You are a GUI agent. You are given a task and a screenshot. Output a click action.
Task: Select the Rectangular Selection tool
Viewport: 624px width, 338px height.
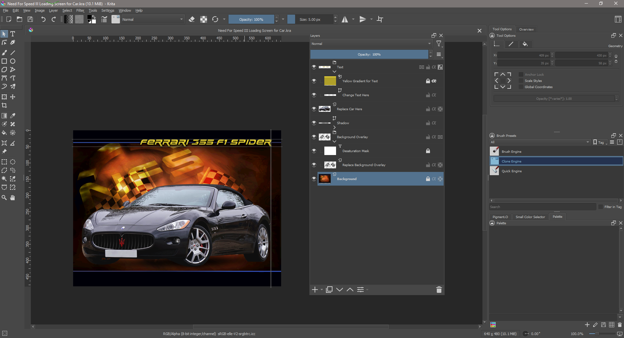[4, 162]
